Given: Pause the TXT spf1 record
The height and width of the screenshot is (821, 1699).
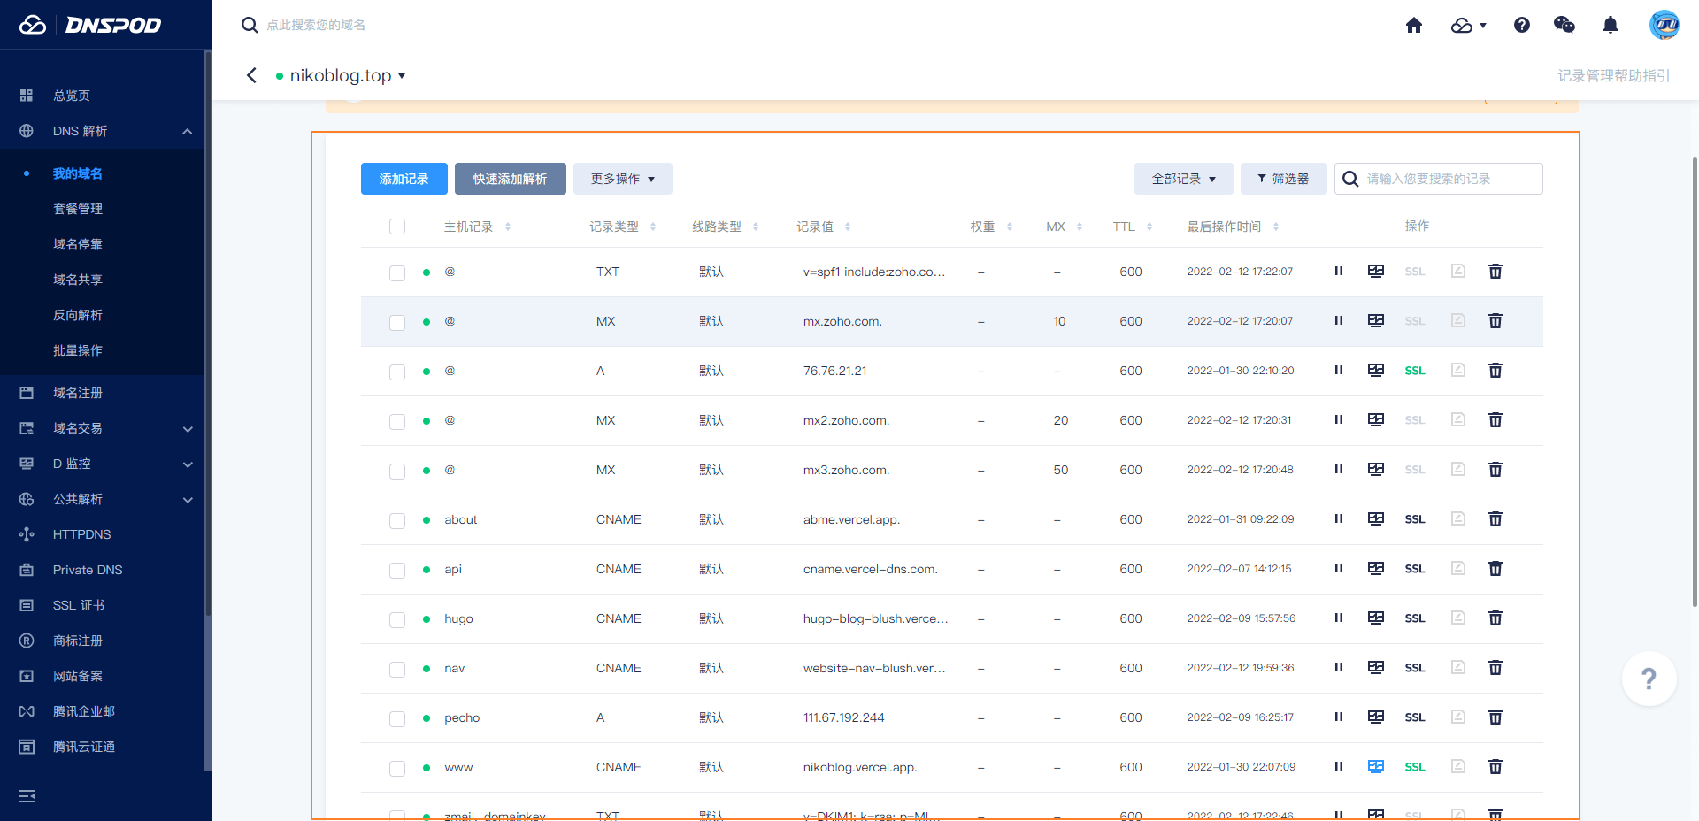Looking at the screenshot, I should (x=1338, y=272).
